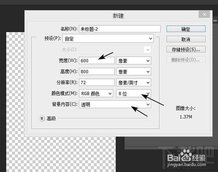
Task: Click the 高度 field showing 800
Action: (97, 71)
